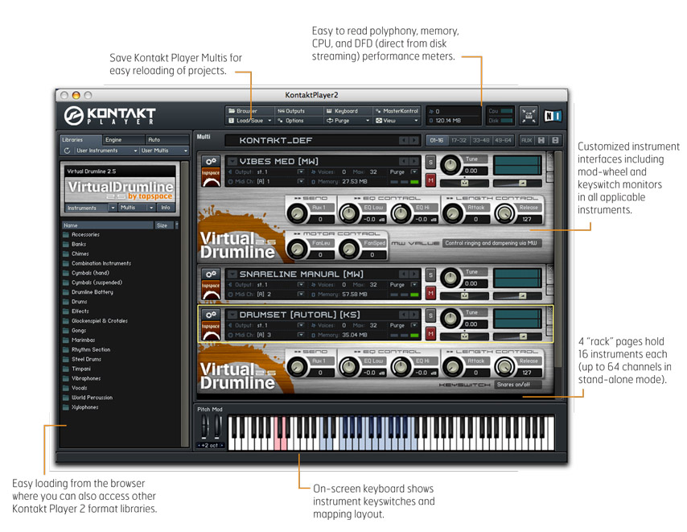Mute the Drumset Autoral instrument
687x532 pixels.
(430, 333)
